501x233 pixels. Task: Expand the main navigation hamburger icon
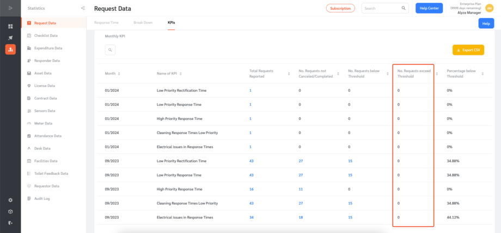[10, 8]
